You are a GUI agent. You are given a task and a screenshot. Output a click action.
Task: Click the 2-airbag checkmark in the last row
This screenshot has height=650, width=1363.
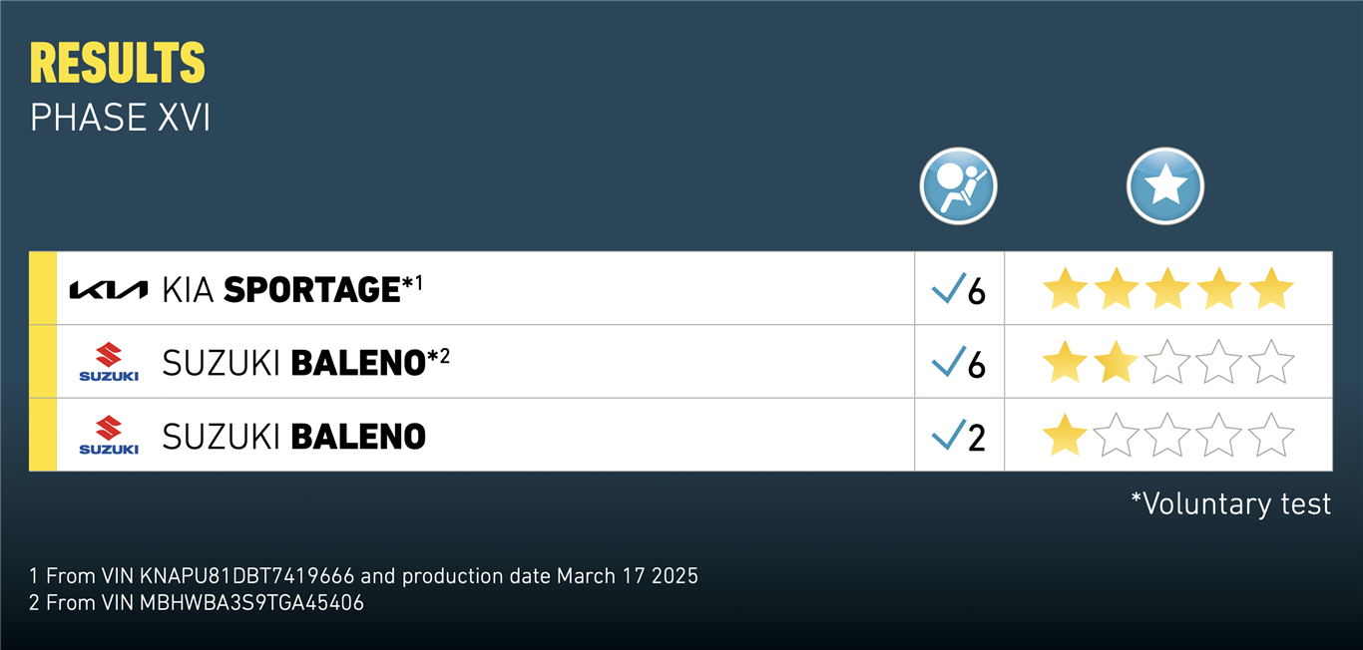948,436
